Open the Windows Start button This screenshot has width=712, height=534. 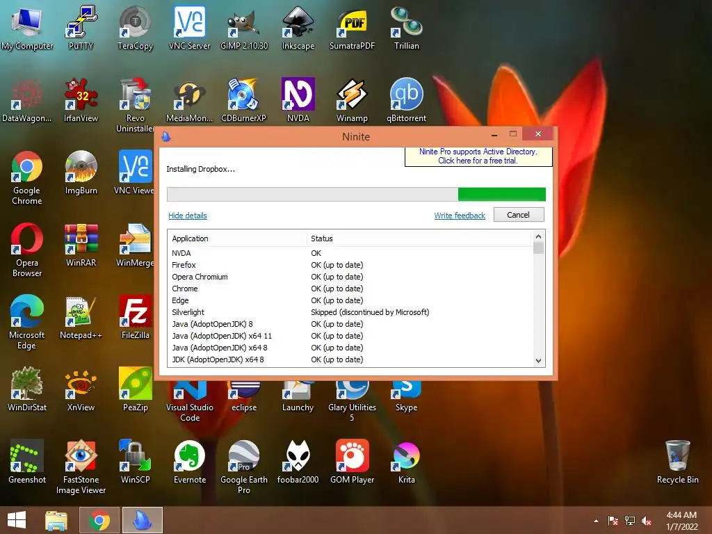point(17,520)
